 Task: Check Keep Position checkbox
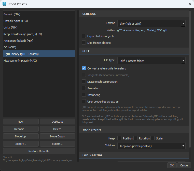click(x=119, y=138)
